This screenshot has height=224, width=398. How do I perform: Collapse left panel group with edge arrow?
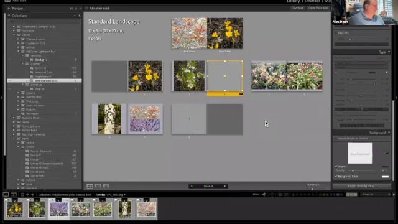(1, 98)
